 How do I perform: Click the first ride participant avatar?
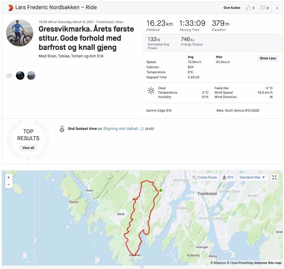click(20, 75)
